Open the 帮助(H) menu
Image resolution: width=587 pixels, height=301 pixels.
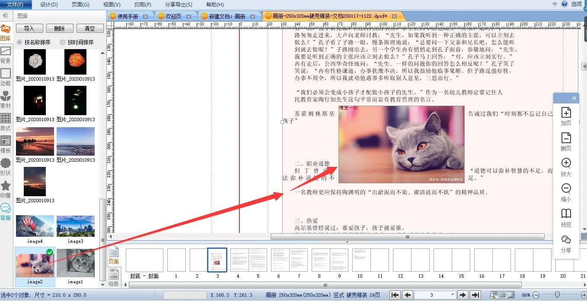pos(215,4)
